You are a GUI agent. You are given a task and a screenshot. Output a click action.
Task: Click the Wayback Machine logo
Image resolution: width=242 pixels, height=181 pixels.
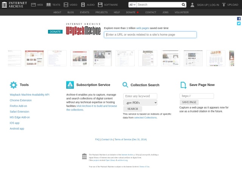click(x=83, y=29)
